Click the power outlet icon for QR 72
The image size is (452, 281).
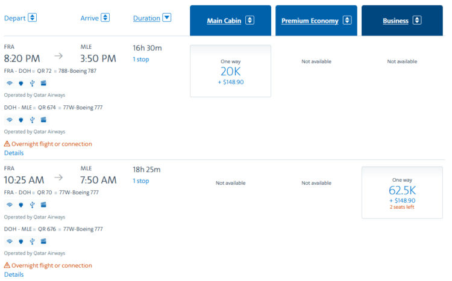(20, 83)
